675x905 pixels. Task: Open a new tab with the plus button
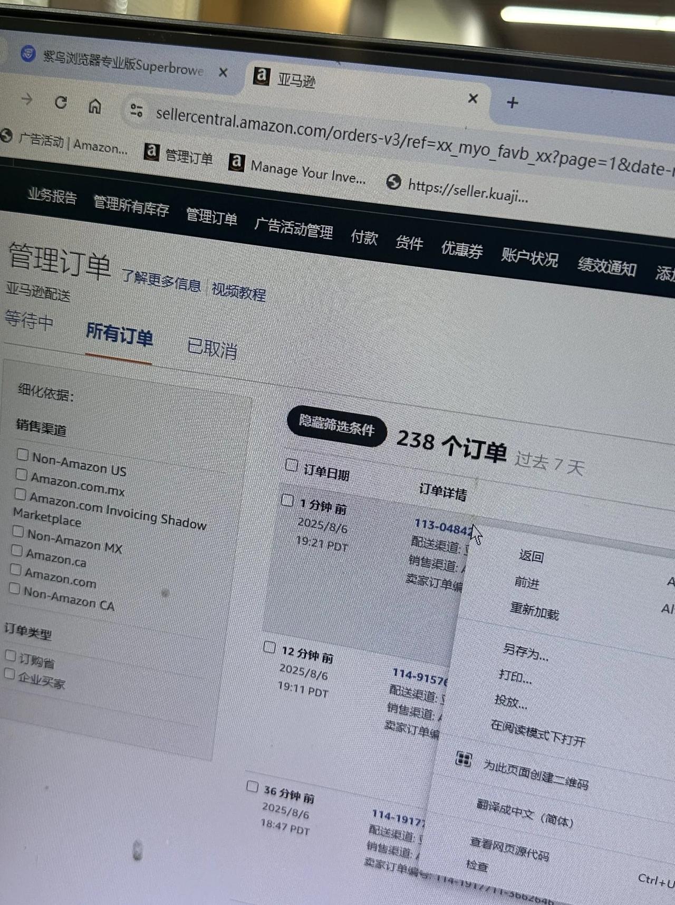tap(513, 102)
